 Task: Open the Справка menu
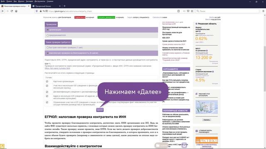point(50,1)
